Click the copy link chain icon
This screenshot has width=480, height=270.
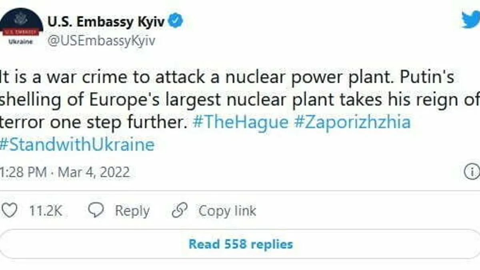[x=180, y=211]
